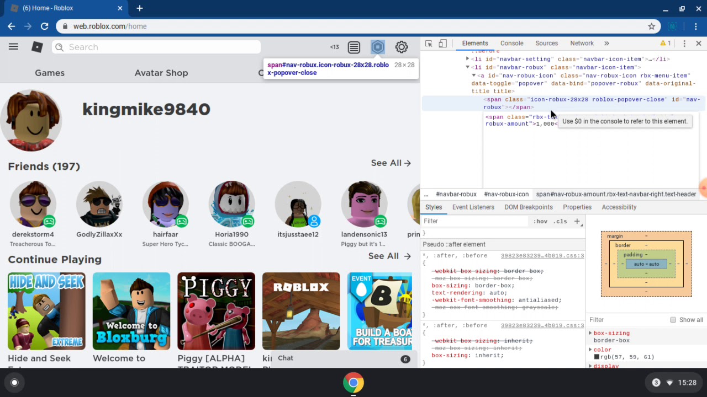
Task: Open the Event Listeners tab
Action: tap(473, 207)
